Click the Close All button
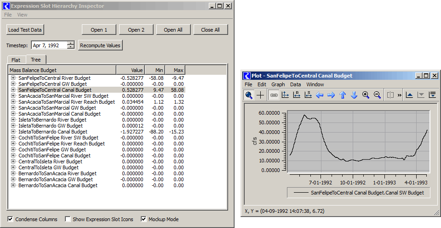 tap(210, 30)
